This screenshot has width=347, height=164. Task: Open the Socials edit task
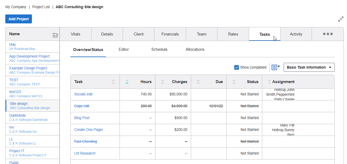[83, 94]
